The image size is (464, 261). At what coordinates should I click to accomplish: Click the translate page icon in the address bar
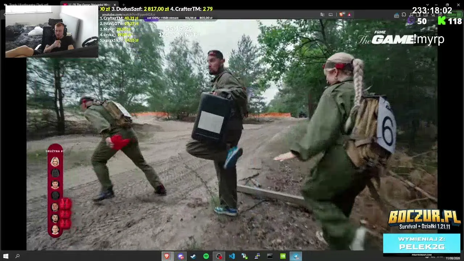pos(322,14)
